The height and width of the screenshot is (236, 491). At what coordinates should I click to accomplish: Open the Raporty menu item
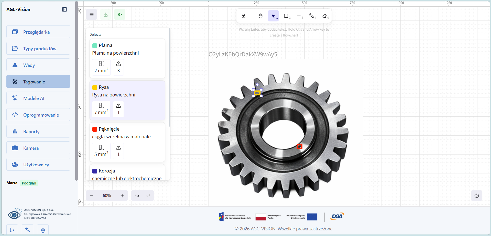click(x=38, y=131)
